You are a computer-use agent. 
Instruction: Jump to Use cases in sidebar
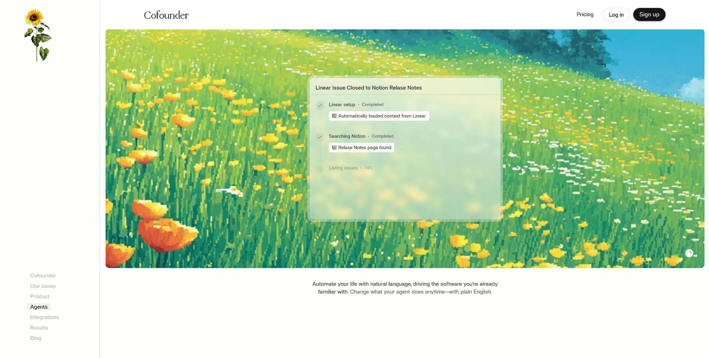(43, 286)
